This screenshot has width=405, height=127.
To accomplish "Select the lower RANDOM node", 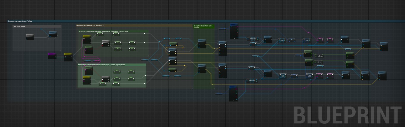I will (252, 81).
